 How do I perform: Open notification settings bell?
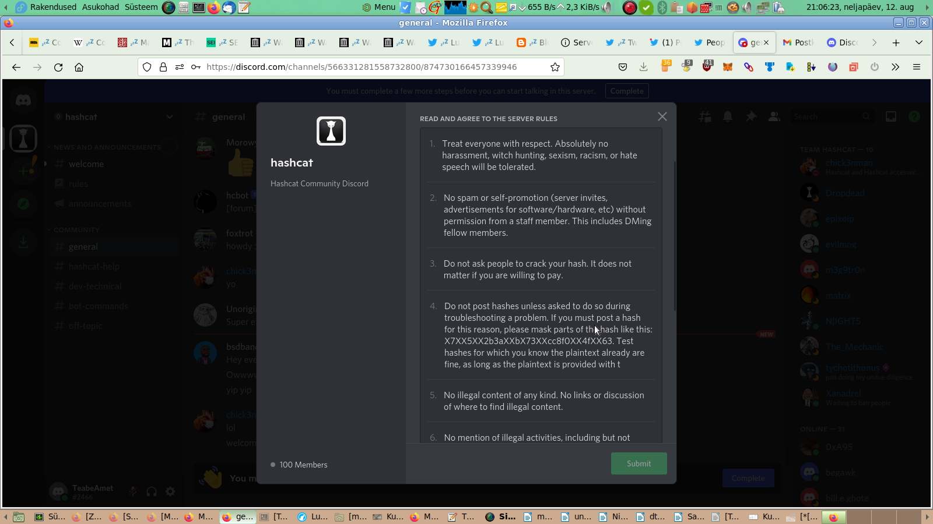tap(728, 117)
